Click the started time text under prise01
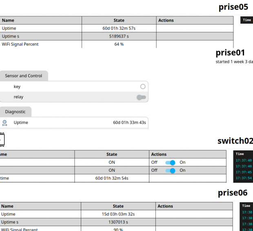 [234, 62]
